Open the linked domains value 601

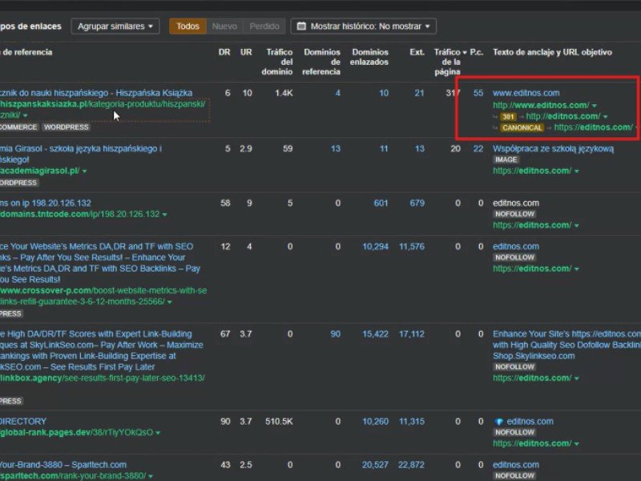pos(381,203)
